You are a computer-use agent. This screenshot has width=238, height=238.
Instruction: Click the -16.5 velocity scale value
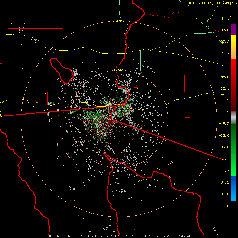click(x=224, y=124)
